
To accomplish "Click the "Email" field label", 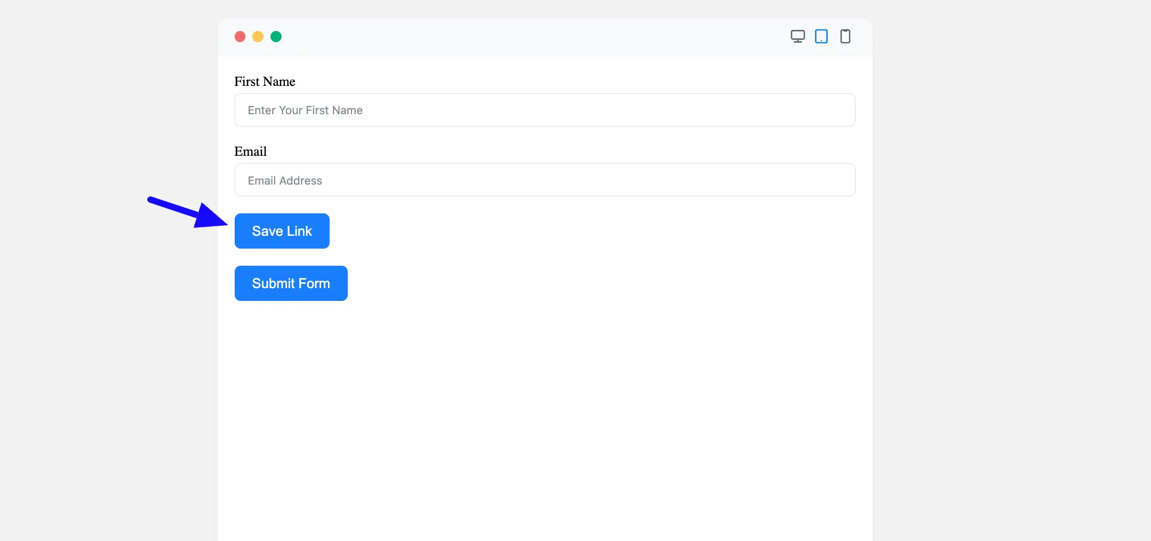I will point(250,152).
